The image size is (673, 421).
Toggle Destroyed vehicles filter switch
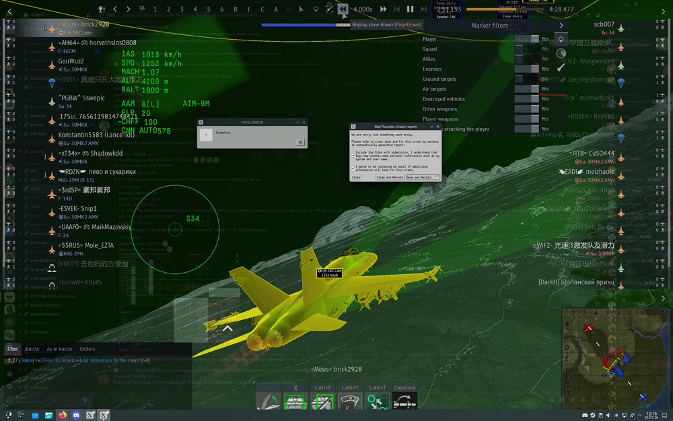527,98
